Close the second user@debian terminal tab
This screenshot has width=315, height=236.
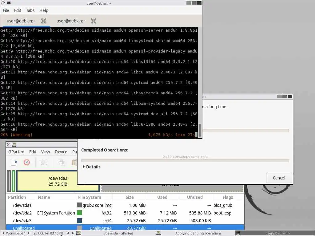click(94, 21)
